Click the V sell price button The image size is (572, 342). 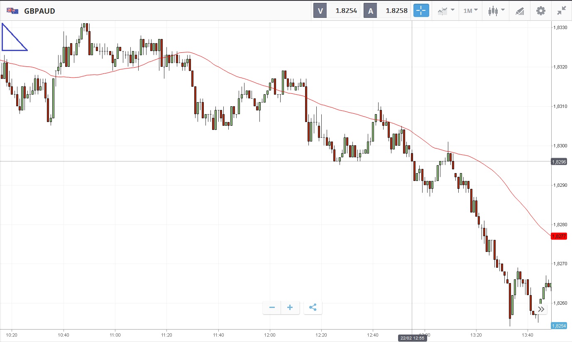click(337, 11)
